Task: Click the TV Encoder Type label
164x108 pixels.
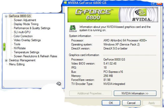Action: coord(82,84)
